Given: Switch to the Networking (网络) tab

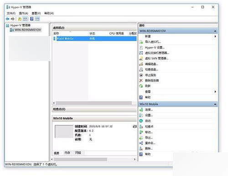Looking at the screenshot, I should point(78,153).
